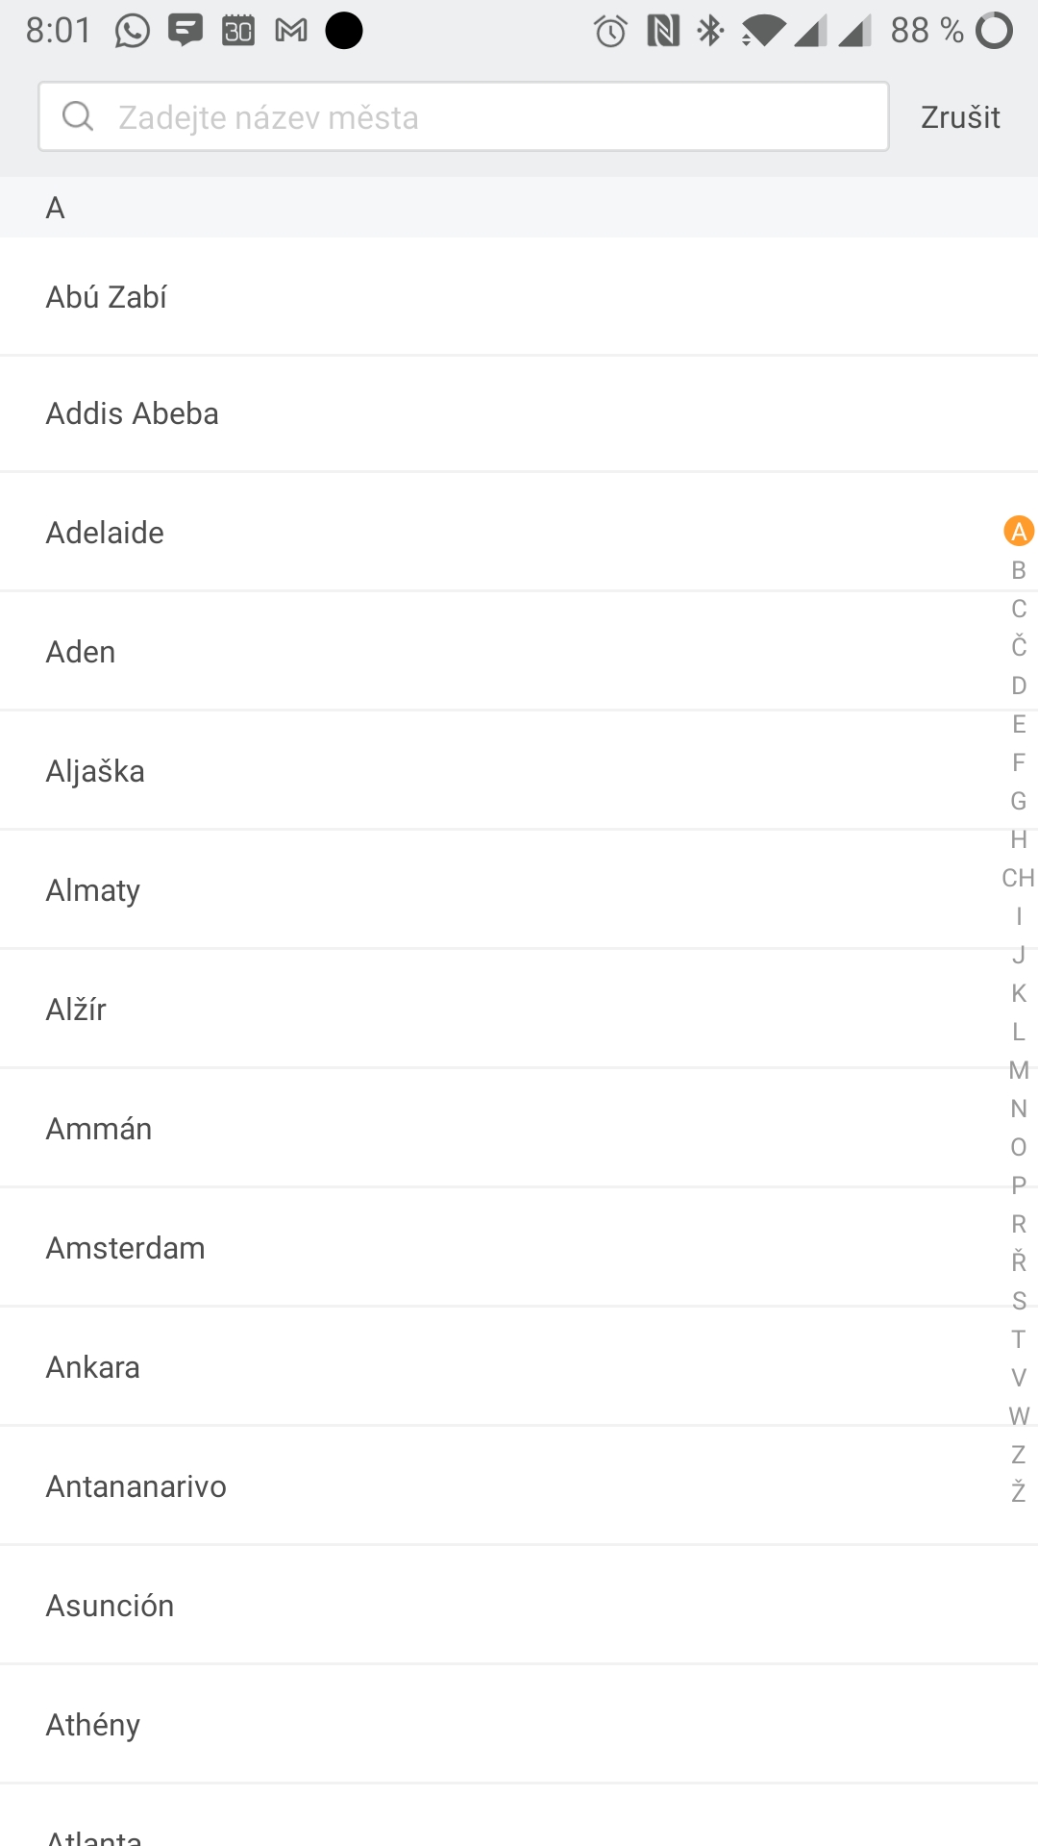Jump to letter M in index
The image size is (1038, 1846).
point(1018,1070)
